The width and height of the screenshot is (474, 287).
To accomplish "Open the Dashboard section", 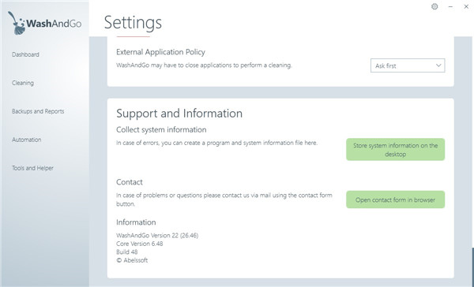I will coord(25,54).
